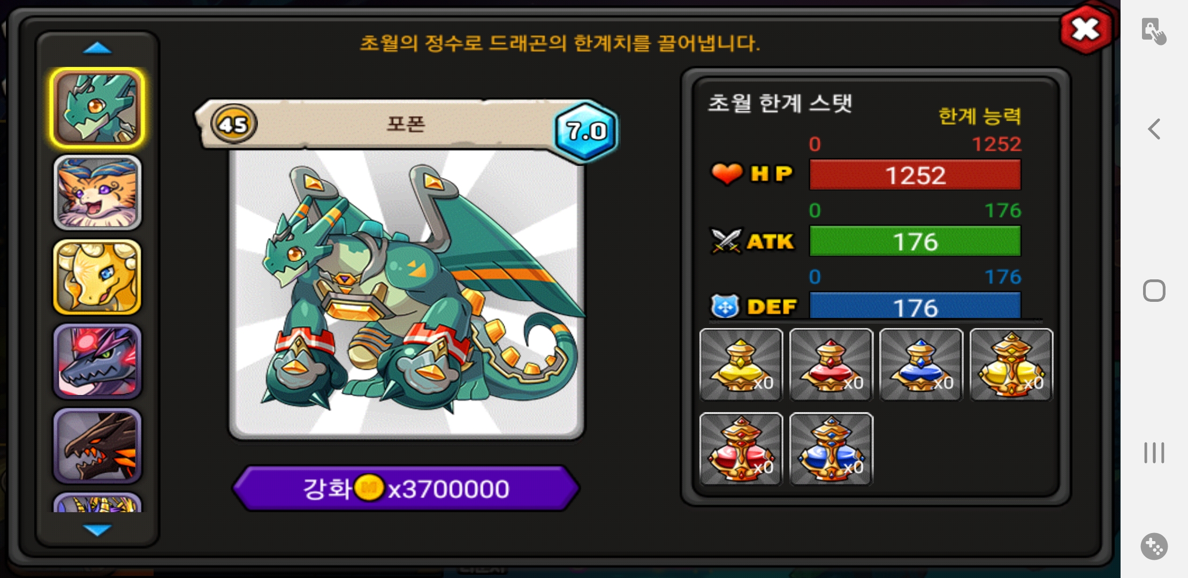Screen dimensions: 1188x578
Task: Select the small yellow essence potion
Action: [x=741, y=364]
